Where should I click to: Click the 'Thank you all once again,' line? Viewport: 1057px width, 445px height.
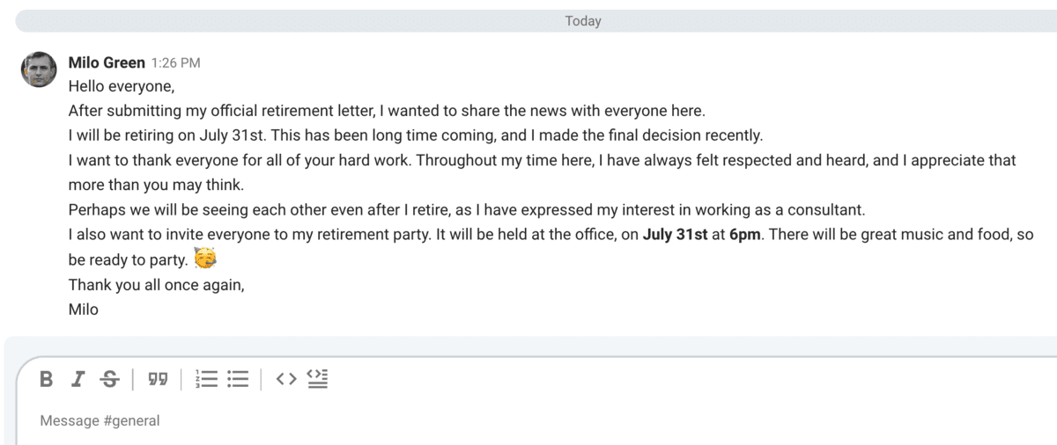coord(157,285)
